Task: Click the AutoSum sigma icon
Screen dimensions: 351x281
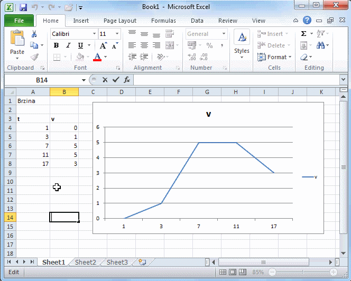Action: [304, 34]
